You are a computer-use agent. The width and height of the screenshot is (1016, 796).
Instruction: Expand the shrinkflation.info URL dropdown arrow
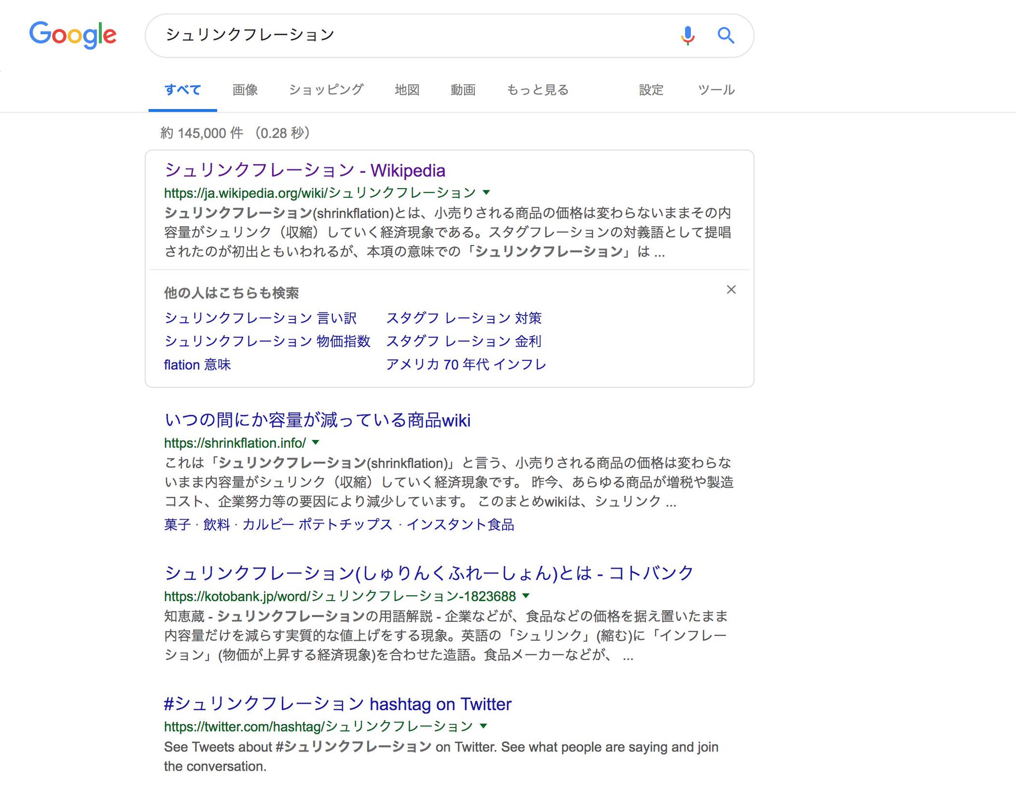pos(316,442)
